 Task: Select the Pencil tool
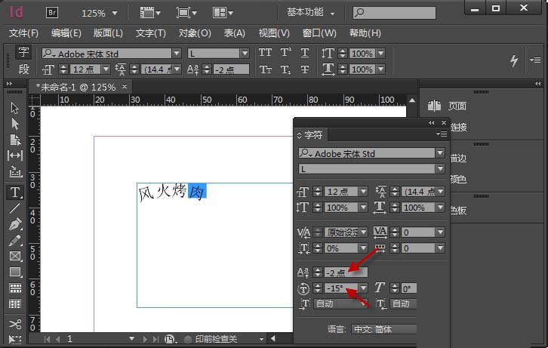[x=14, y=240]
